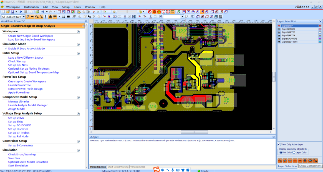This screenshot has width=323, height=172.
Task: Click the calculator icon at toolbar end
Action: pos(221,17)
